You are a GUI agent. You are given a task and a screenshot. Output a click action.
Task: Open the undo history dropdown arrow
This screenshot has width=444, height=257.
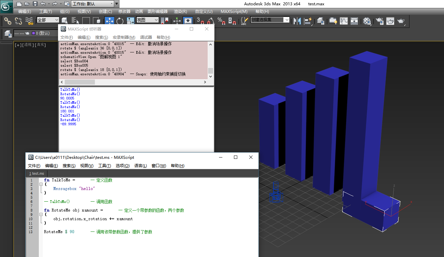click(48, 4)
